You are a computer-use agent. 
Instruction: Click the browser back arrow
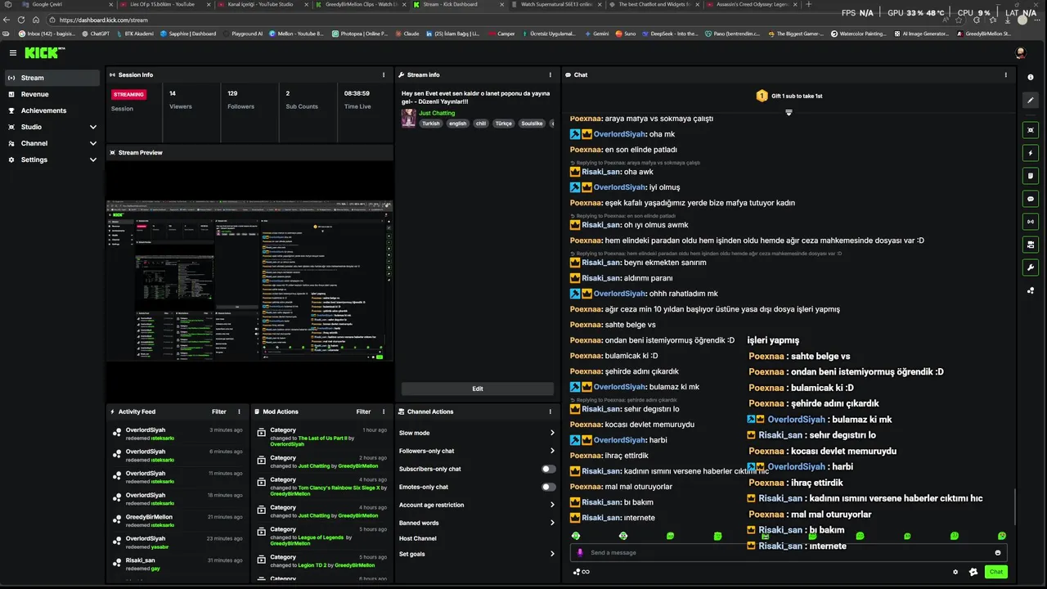tap(7, 20)
